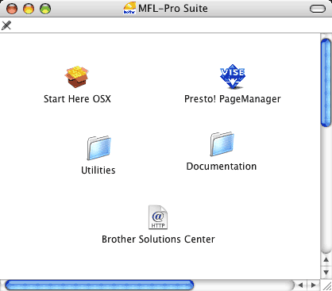Click the window resize grip corner

click(x=326, y=285)
